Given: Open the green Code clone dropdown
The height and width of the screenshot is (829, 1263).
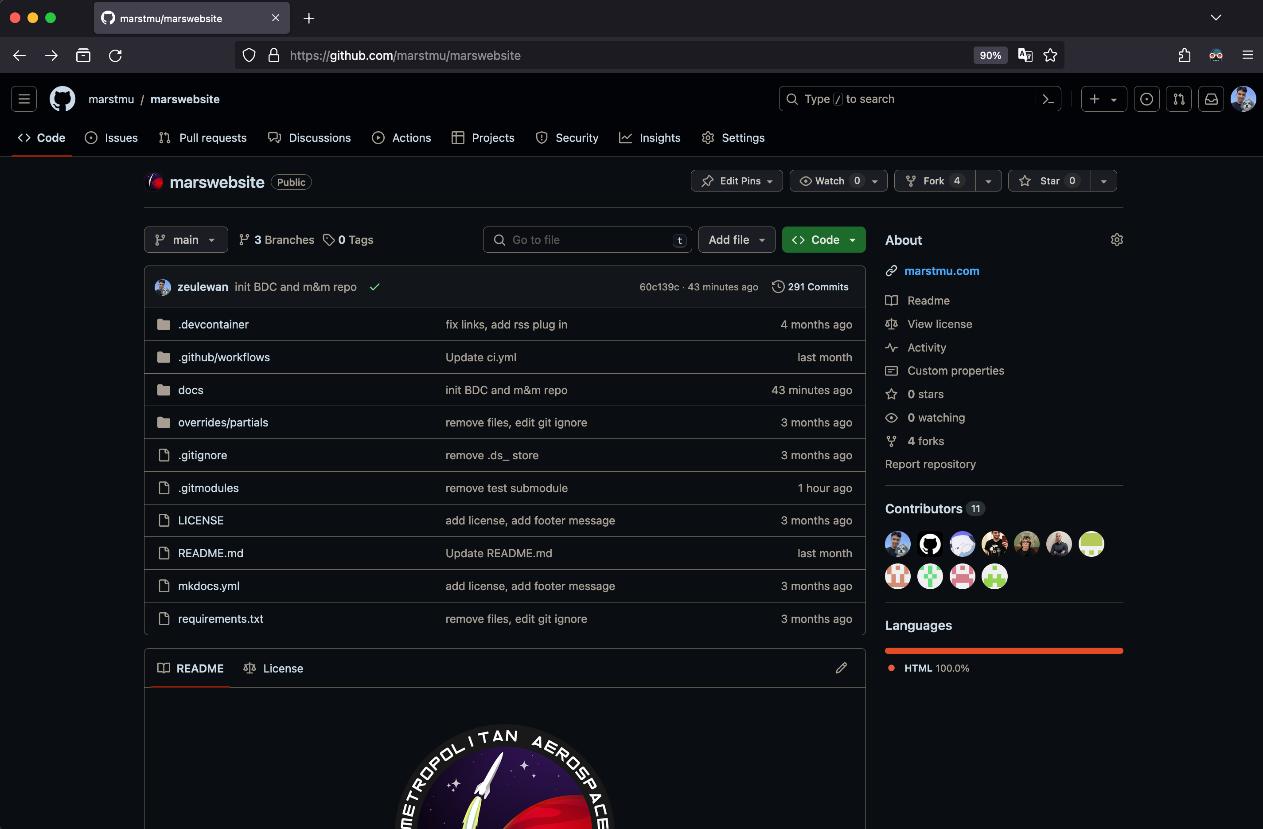Looking at the screenshot, I should (823, 240).
